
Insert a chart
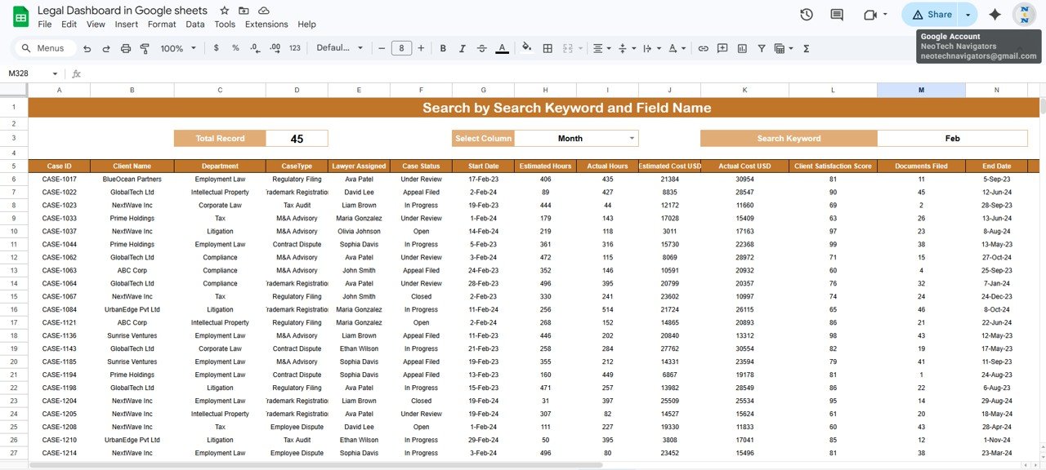tap(741, 48)
